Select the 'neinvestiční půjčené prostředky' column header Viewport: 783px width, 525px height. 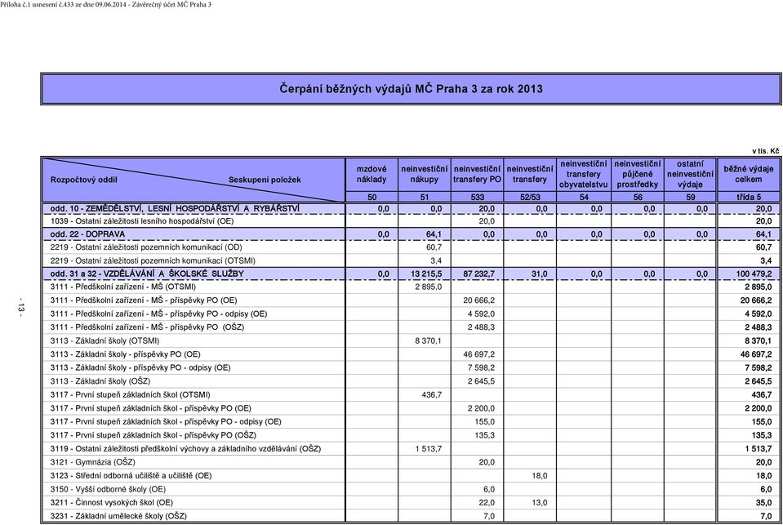(637, 175)
